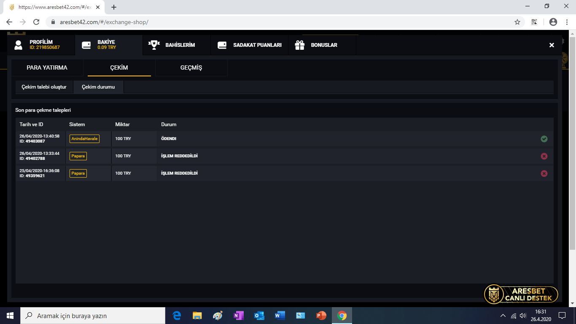Click the Miktar column header
This screenshot has width=576, height=324.
pyautogui.click(x=122, y=124)
